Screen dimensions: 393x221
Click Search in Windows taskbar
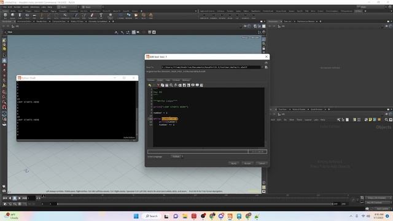pos(152,216)
